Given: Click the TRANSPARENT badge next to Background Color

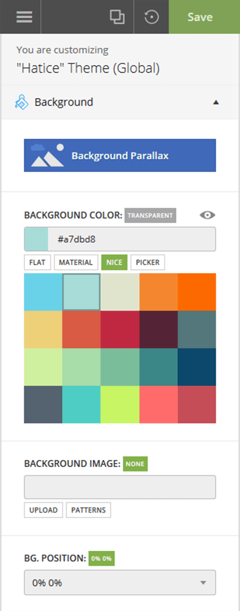Looking at the screenshot, I should point(150,215).
